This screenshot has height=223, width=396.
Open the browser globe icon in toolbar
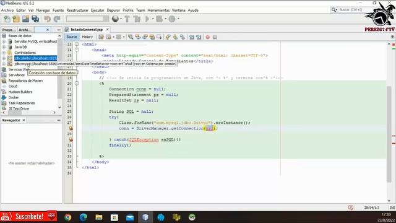[x=116, y=19]
